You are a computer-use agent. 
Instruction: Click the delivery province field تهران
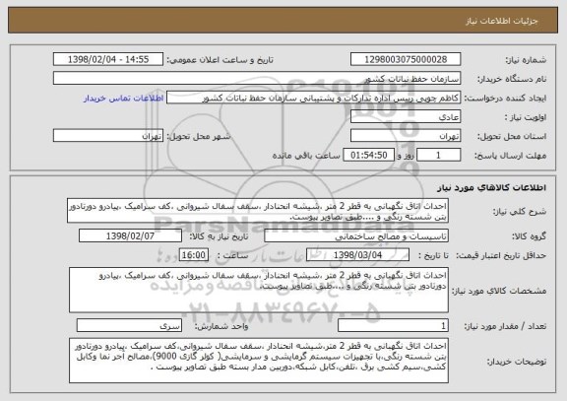click(406, 136)
